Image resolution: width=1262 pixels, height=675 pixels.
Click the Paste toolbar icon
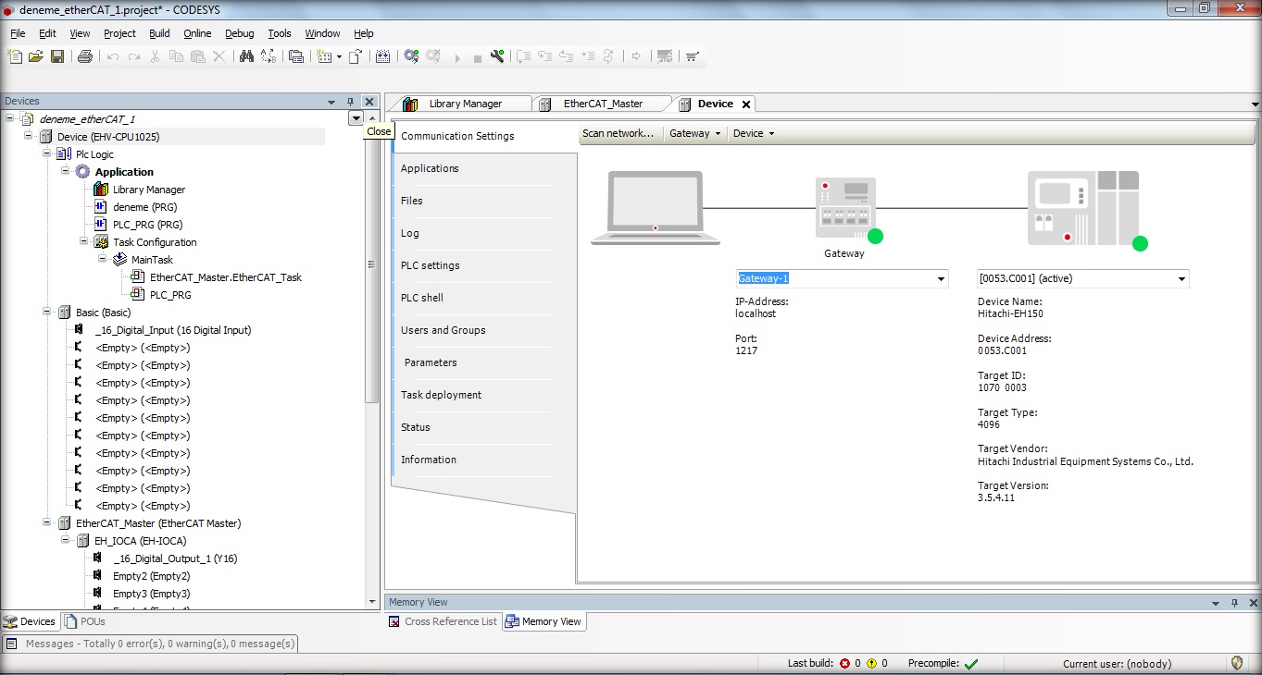(197, 56)
